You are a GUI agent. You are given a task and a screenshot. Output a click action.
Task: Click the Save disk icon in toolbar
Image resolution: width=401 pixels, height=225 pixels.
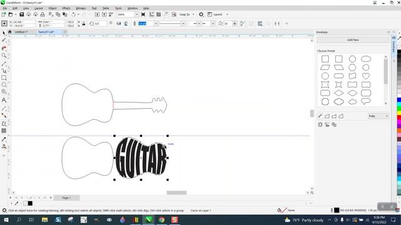[22, 14]
